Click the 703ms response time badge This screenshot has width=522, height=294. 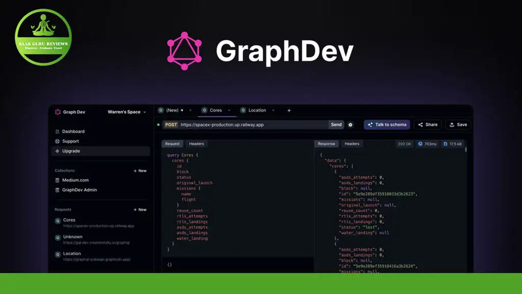427,144
